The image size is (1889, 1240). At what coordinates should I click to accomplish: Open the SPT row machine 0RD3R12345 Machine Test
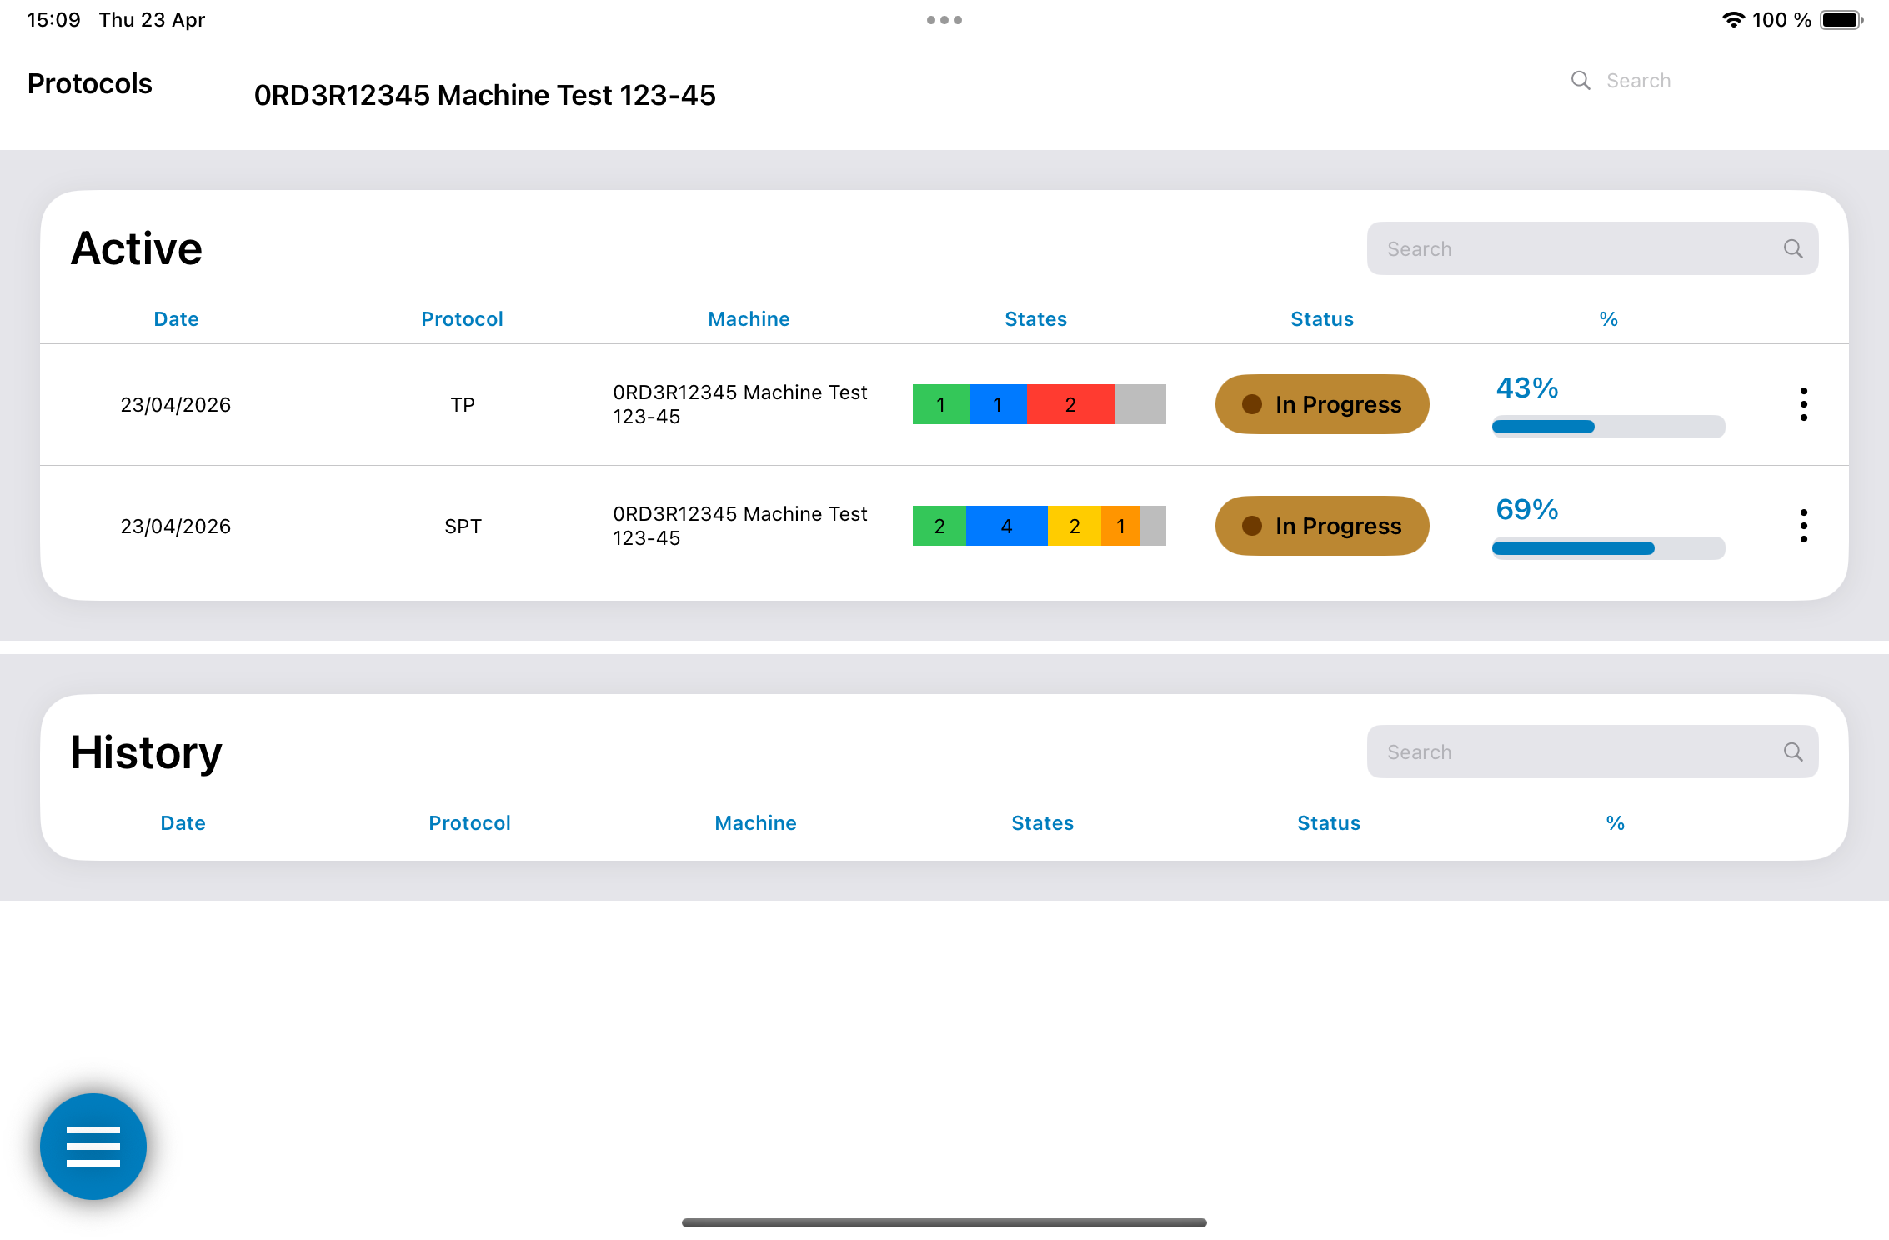(x=740, y=526)
